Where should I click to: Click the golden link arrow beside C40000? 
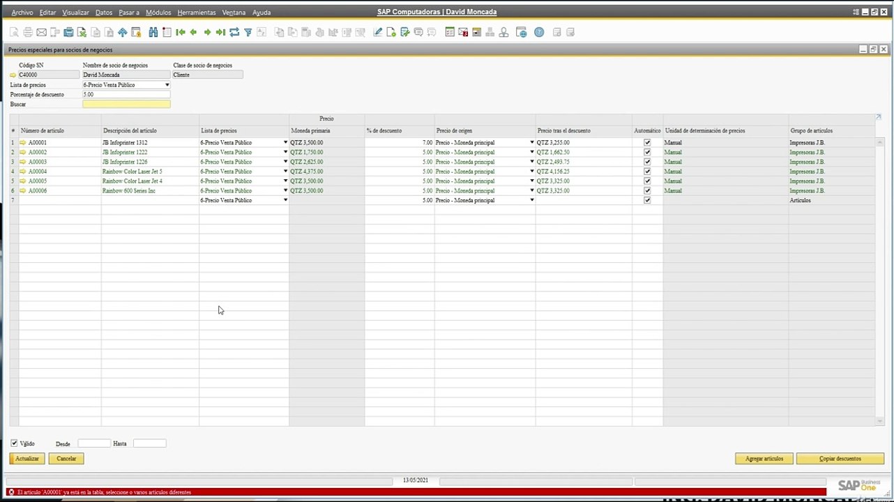click(x=13, y=75)
